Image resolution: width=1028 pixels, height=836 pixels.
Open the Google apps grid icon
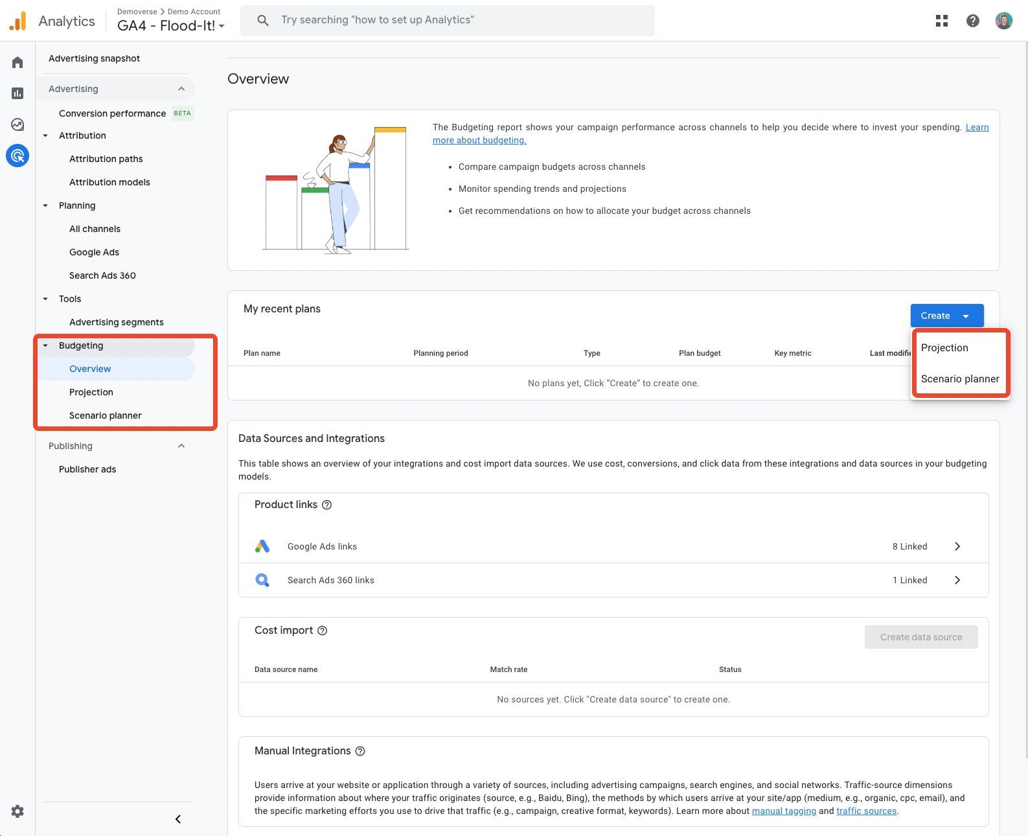(x=942, y=21)
